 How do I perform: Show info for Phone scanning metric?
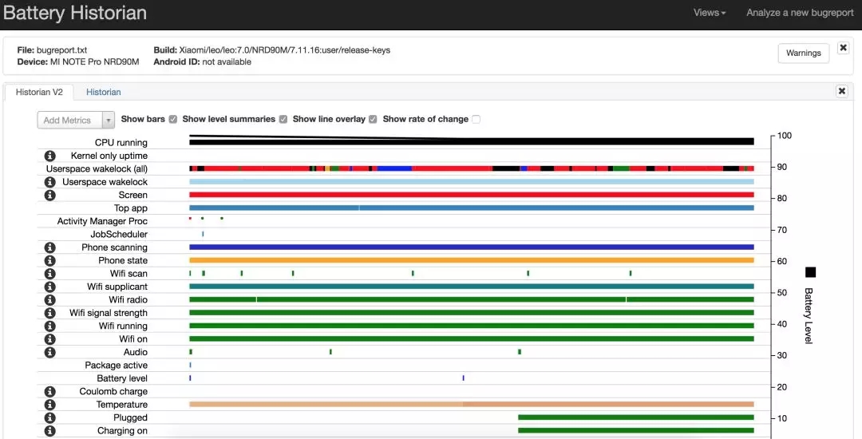point(49,247)
